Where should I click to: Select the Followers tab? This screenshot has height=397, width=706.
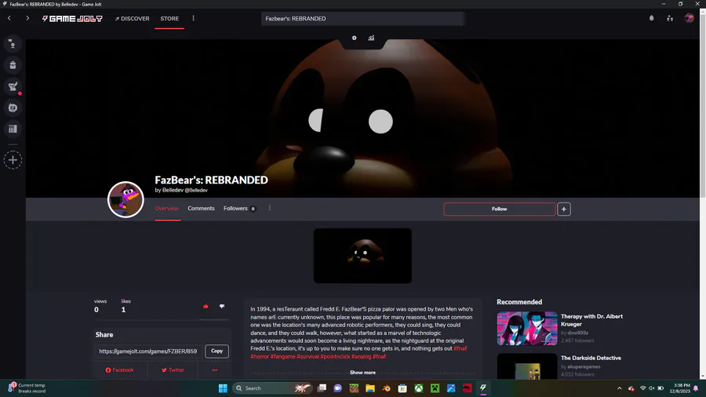239,209
